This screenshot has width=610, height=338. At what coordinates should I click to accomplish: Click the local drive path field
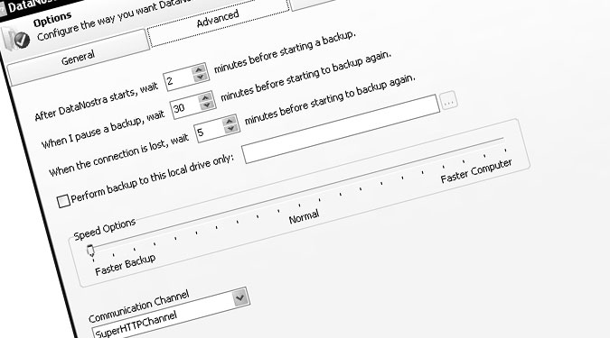coord(341,129)
